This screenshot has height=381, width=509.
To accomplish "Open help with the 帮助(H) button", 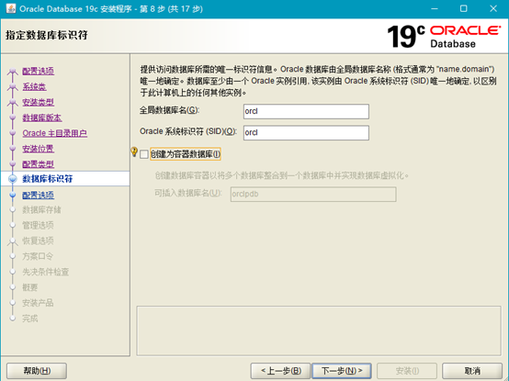I will point(37,371).
